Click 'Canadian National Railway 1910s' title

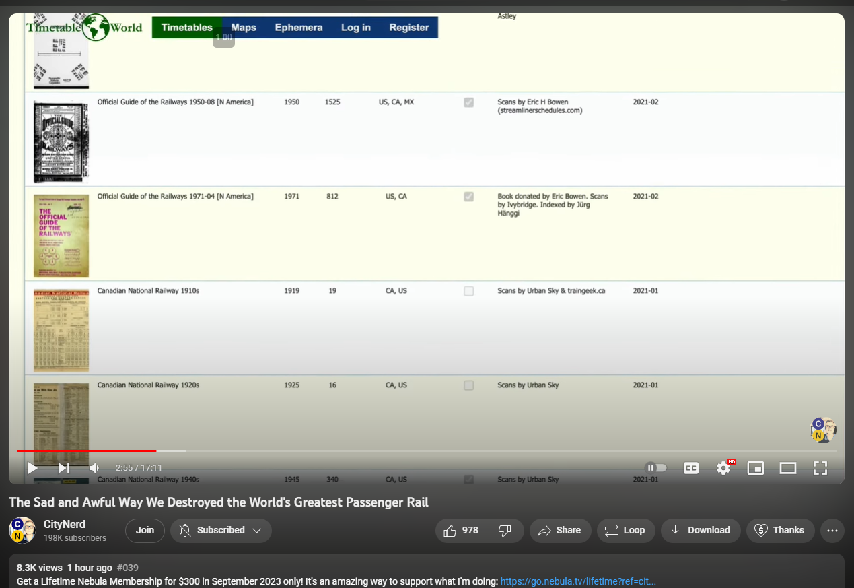click(x=148, y=291)
